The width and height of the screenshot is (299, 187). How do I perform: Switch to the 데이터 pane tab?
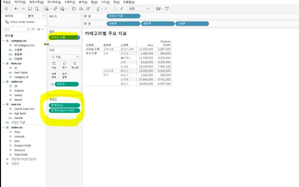9,16
